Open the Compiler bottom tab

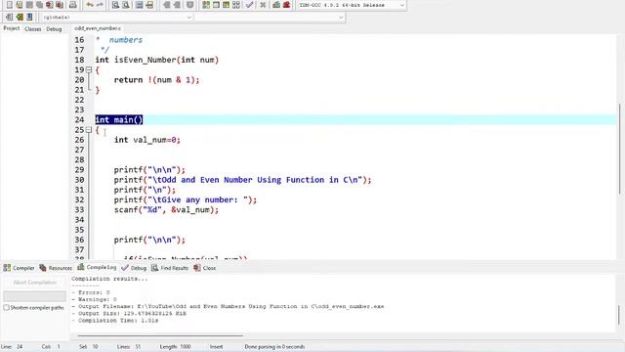tap(20, 268)
